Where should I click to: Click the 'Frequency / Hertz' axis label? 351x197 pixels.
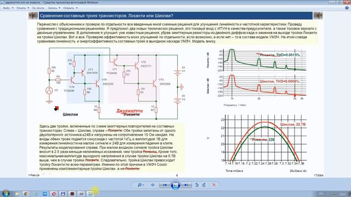(235, 105)
